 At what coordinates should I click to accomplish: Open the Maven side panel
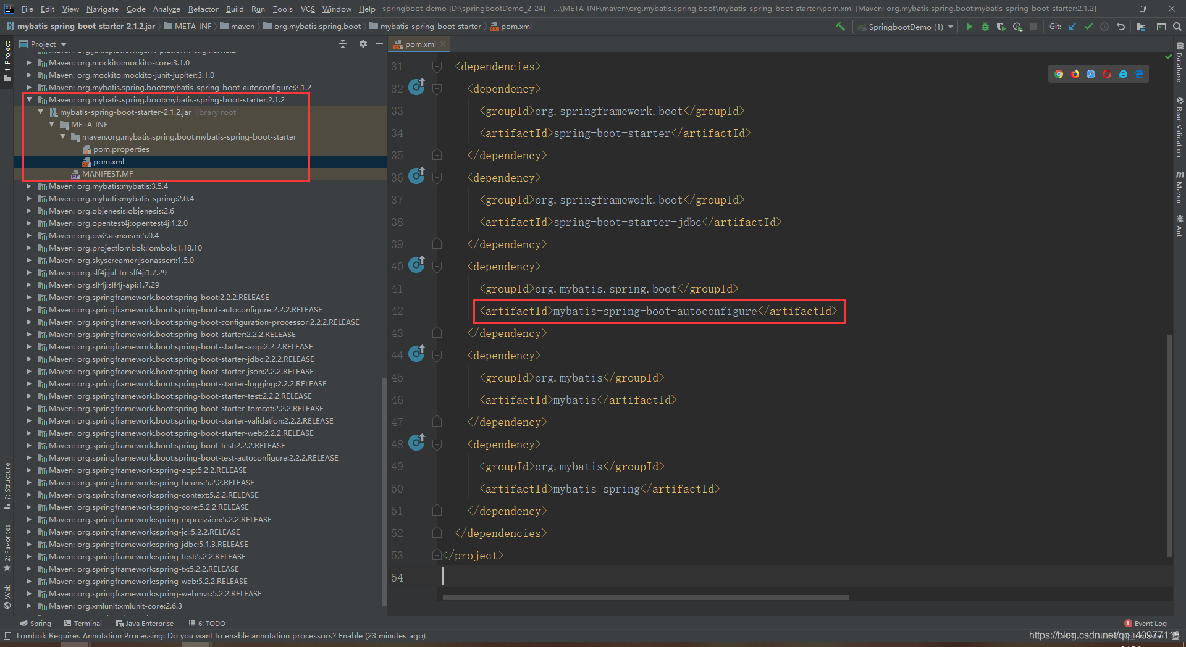coord(1179,187)
